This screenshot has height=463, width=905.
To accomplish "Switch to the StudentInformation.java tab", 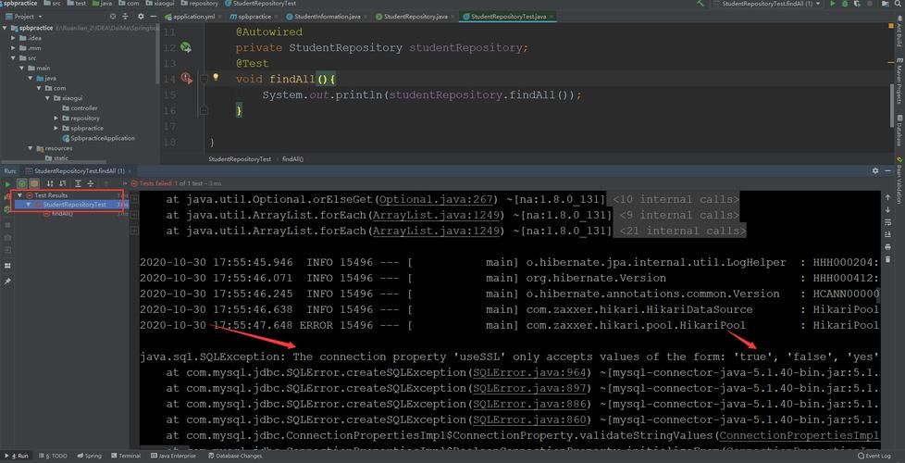I will coord(328,17).
